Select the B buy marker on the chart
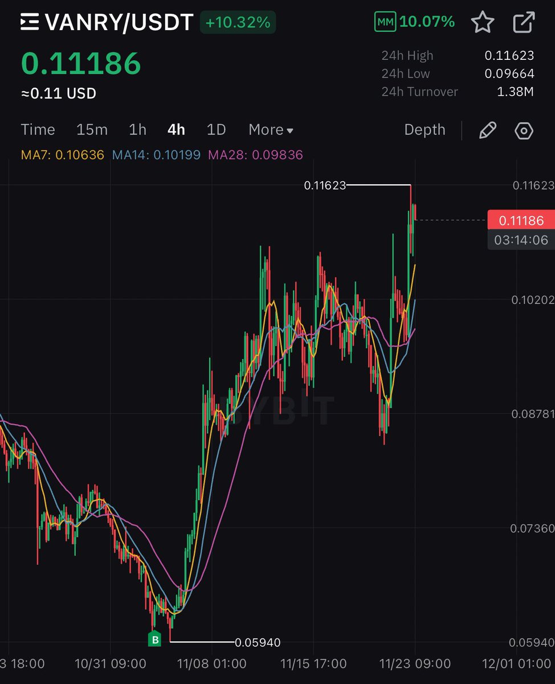Viewport: 555px width, 684px height. tap(154, 640)
